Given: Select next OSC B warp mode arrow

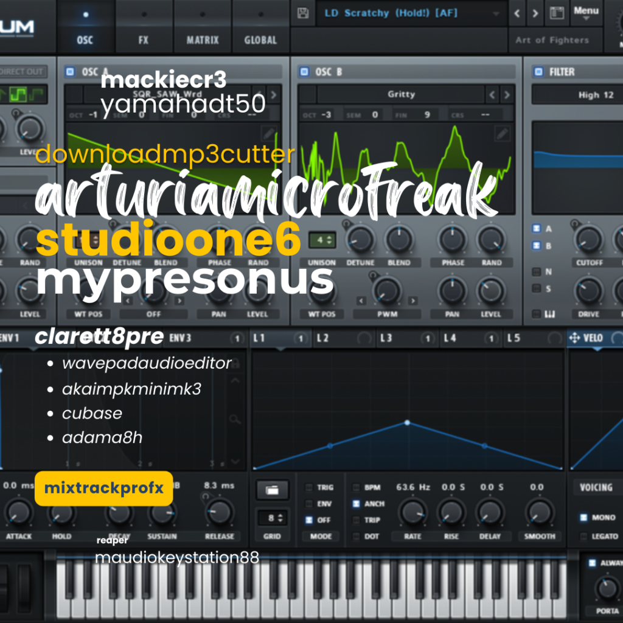Looking at the screenshot, I should [x=413, y=301].
